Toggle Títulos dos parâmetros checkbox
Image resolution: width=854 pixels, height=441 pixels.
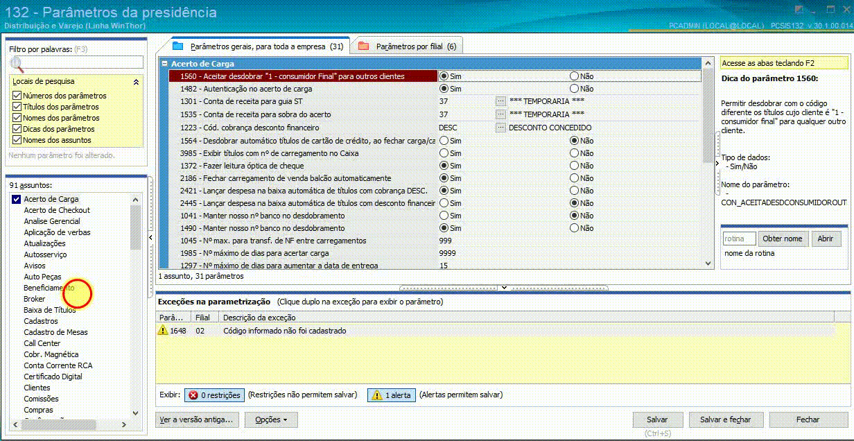coord(17,107)
